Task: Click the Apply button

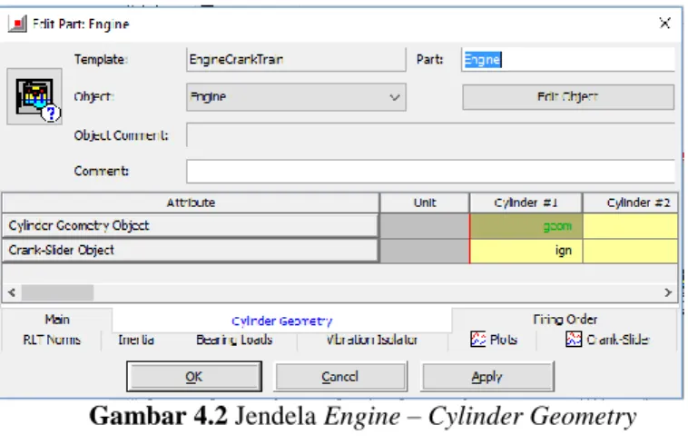Action: pos(487,377)
